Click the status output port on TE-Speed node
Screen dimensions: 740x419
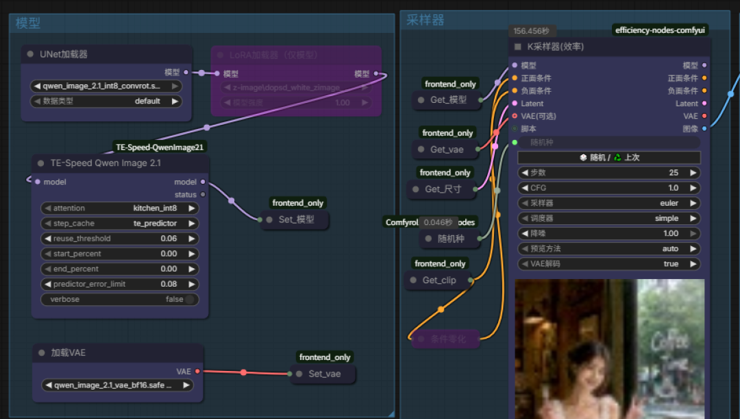pos(203,195)
